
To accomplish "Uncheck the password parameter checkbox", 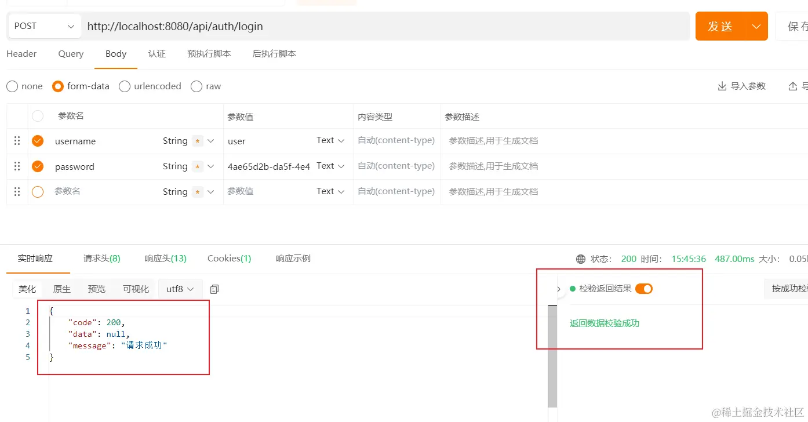I will click(x=38, y=166).
